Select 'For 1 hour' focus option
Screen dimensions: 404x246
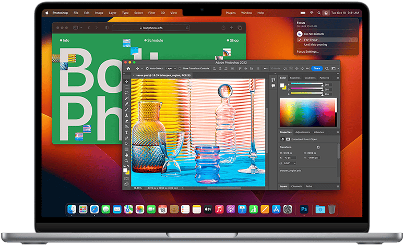327,40
